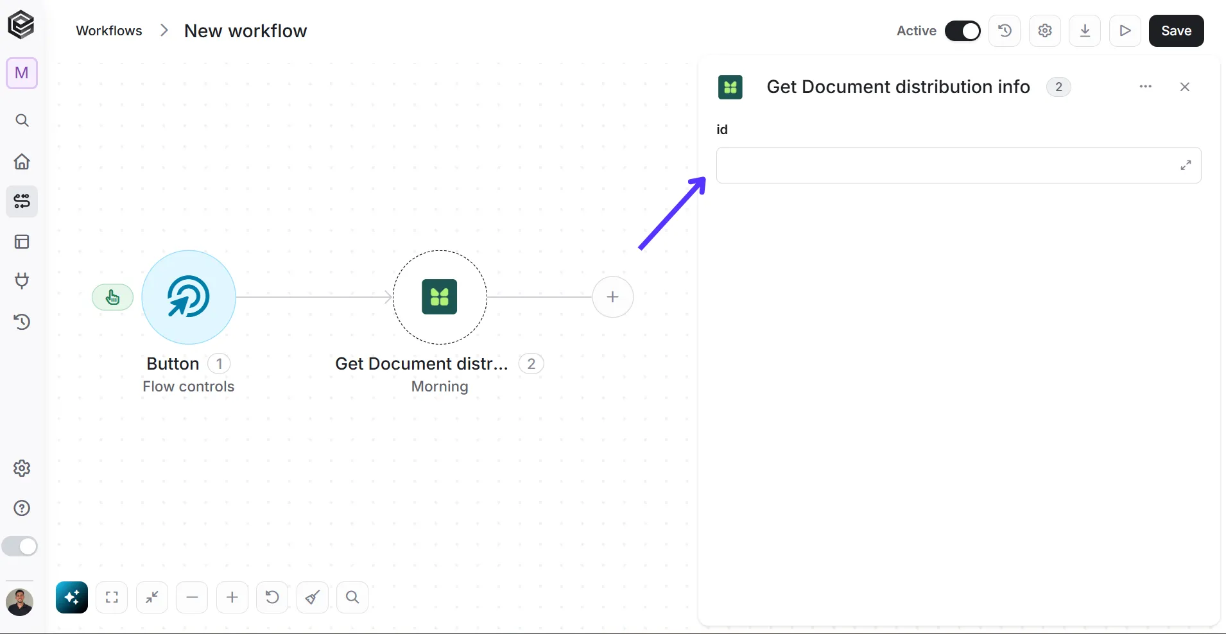
Task: Open workflow version history in top bar
Action: tap(1005, 31)
